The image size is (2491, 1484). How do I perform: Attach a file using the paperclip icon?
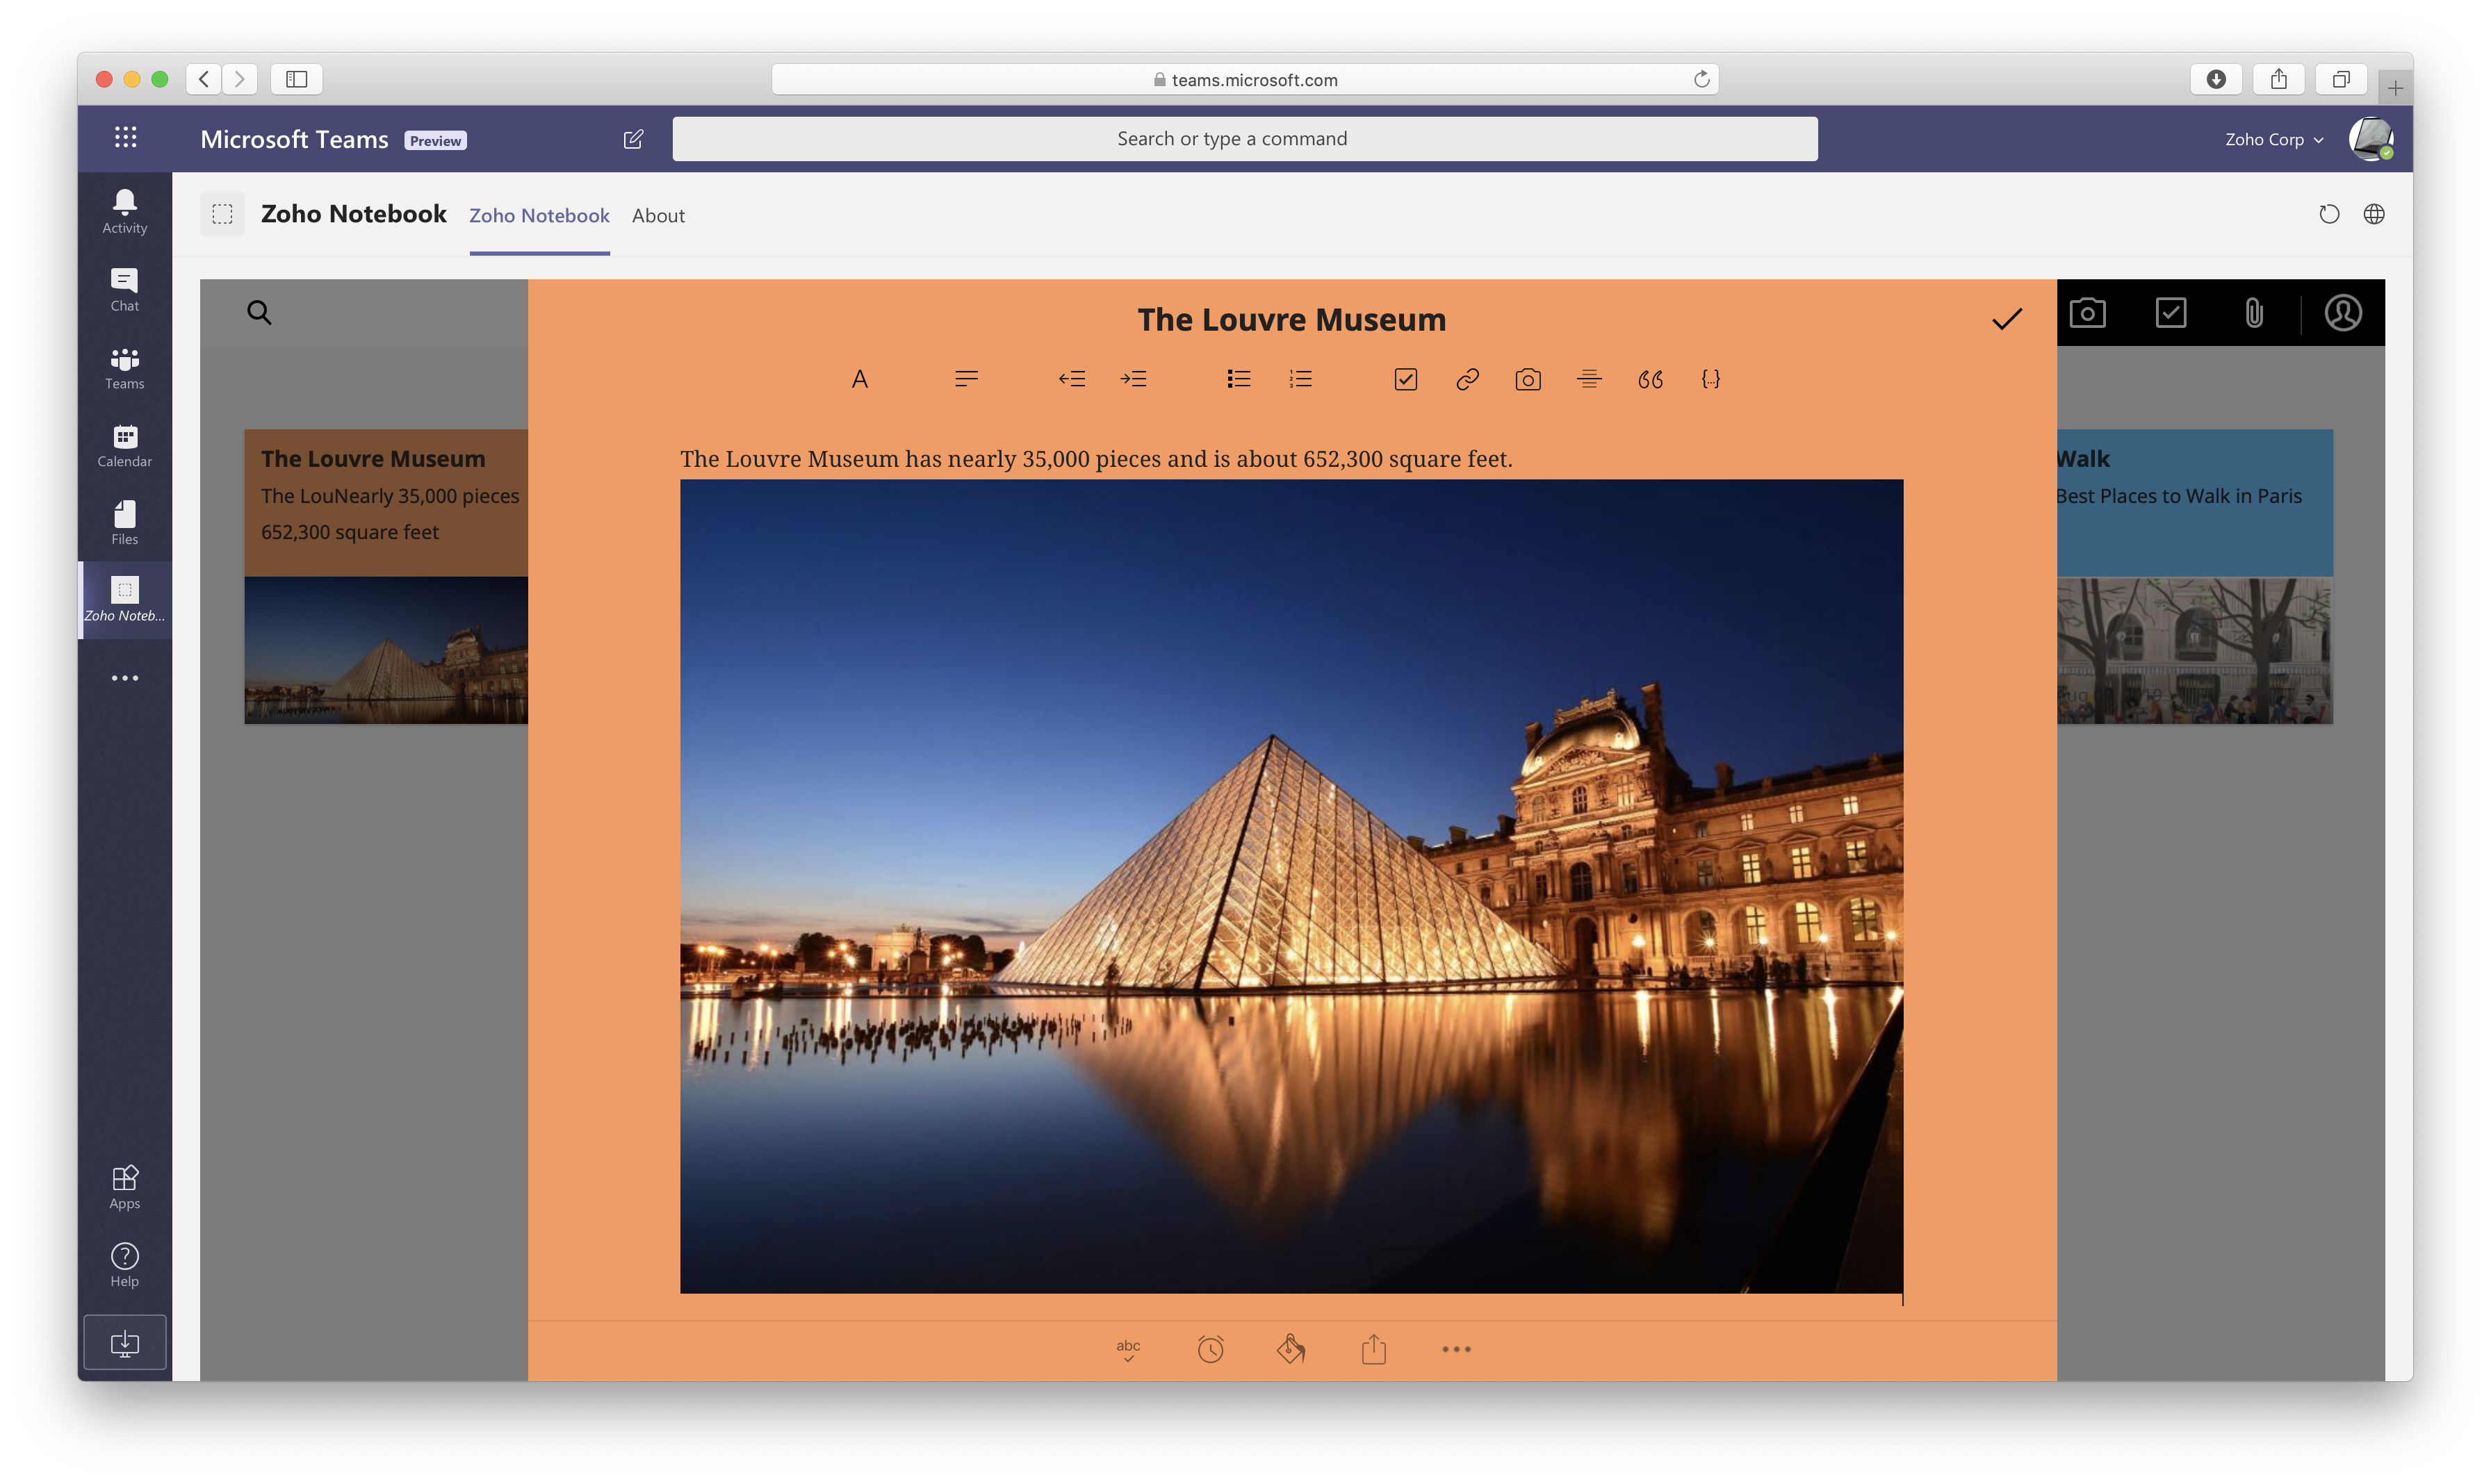pos(2253,313)
